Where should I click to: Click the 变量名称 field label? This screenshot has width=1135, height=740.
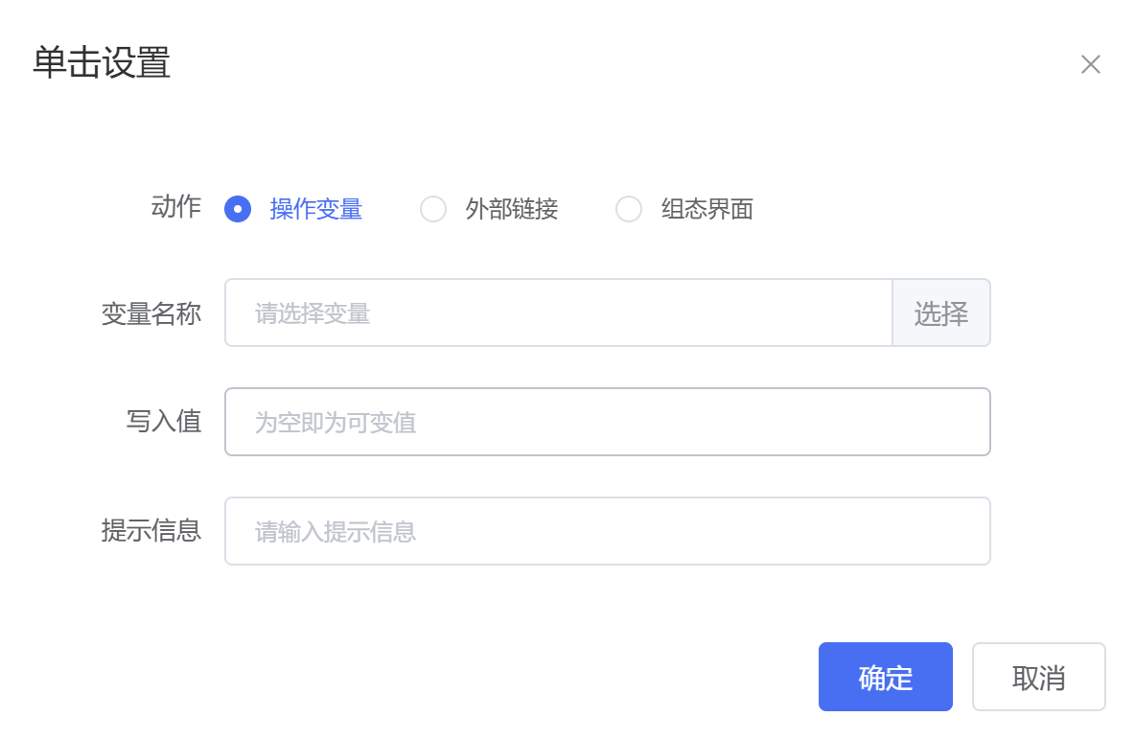click(151, 313)
